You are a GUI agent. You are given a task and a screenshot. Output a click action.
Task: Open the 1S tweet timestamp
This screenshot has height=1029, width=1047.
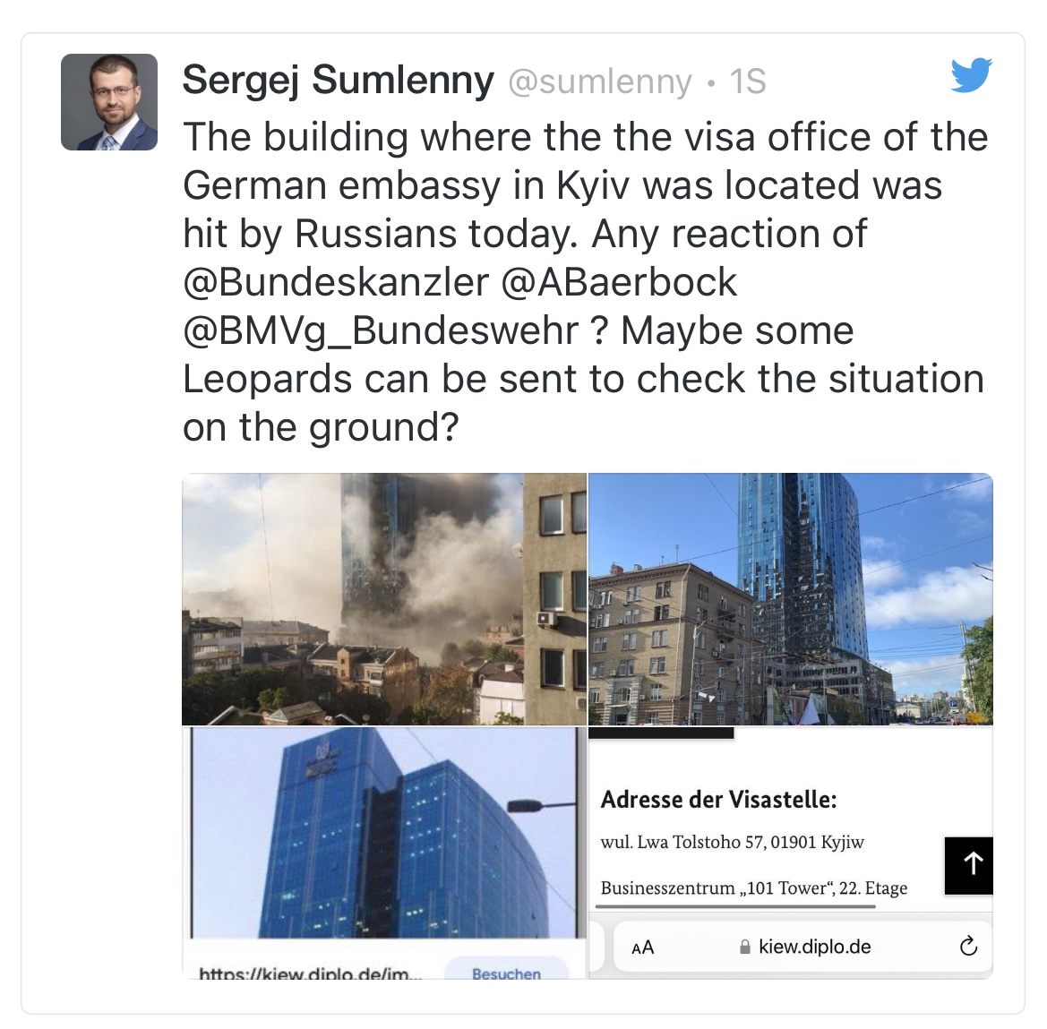click(747, 81)
